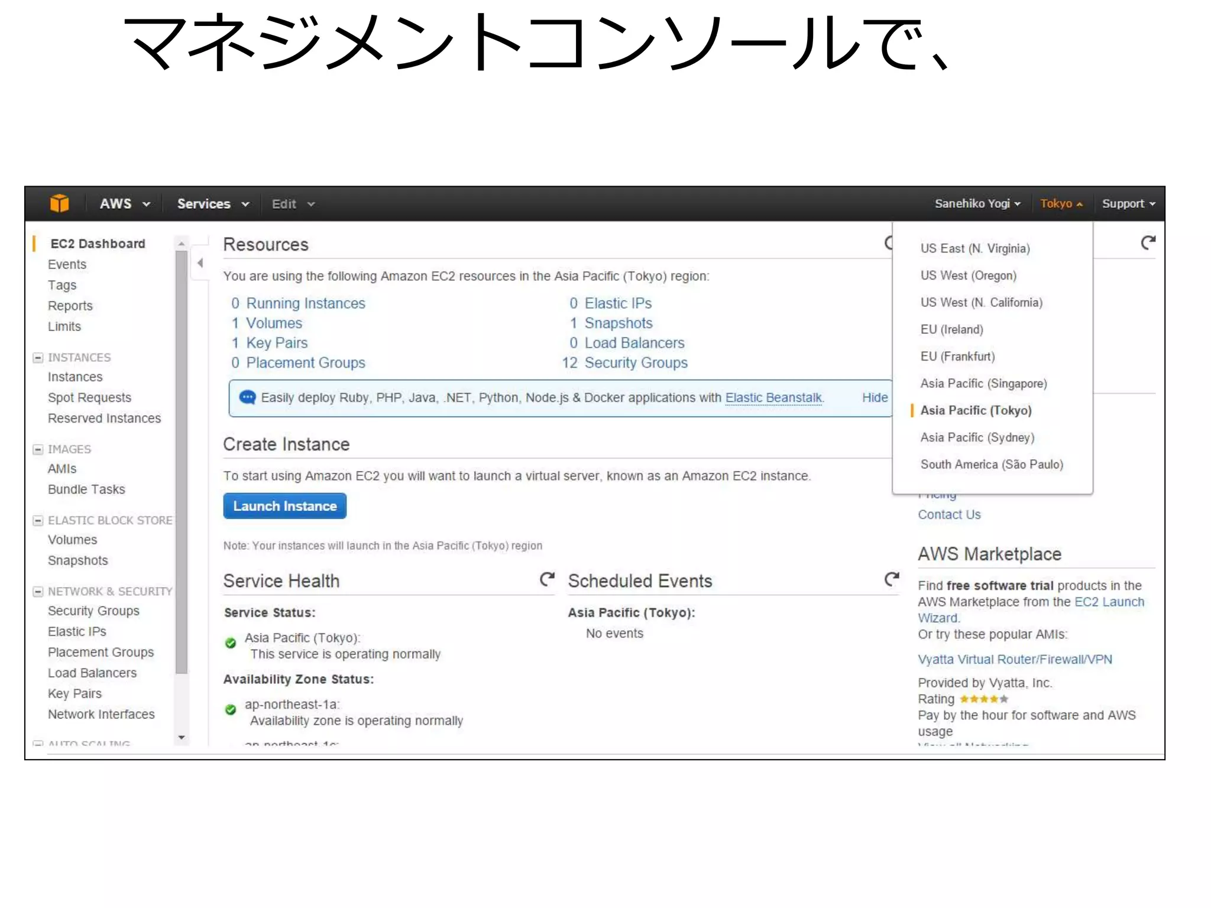The height and width of the screenshot is (908, 1211).
Task: Click the sidebar scrollbar down arrow
Action: (182, 737)
